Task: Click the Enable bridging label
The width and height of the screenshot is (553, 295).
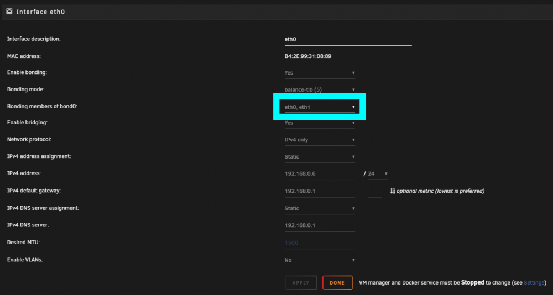Action: (28, 123)
